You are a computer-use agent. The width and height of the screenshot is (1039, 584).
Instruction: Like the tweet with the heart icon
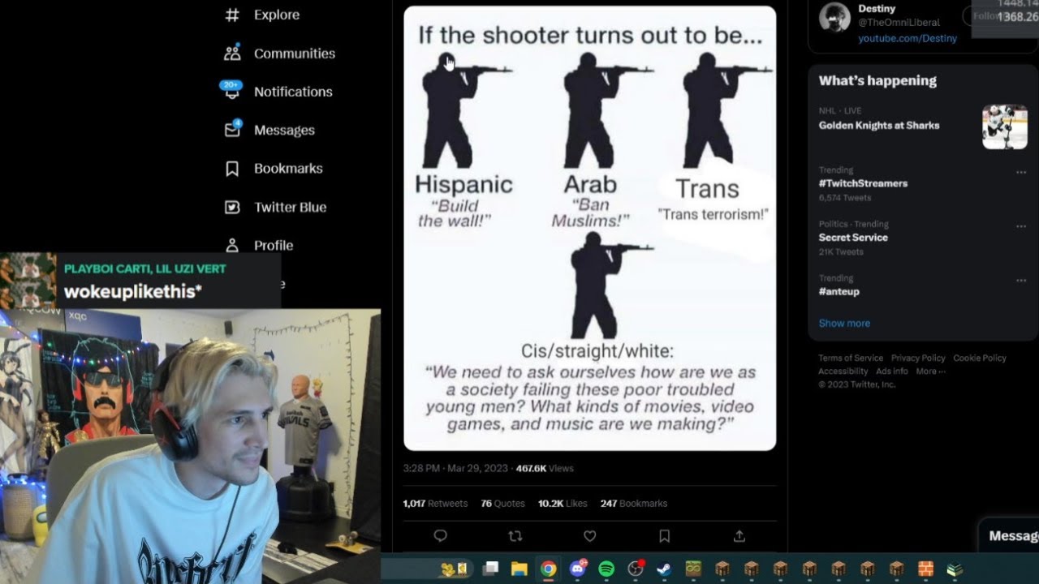590,535
